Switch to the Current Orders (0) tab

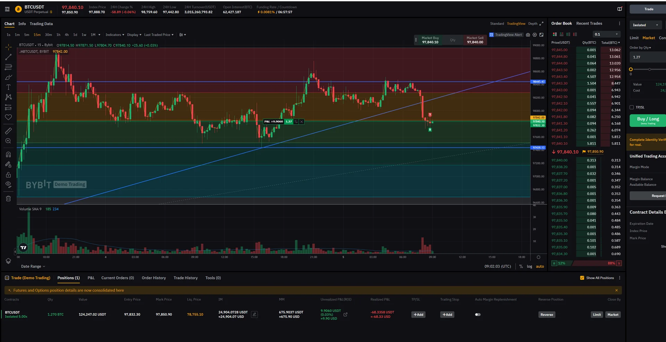pos(118,278)
